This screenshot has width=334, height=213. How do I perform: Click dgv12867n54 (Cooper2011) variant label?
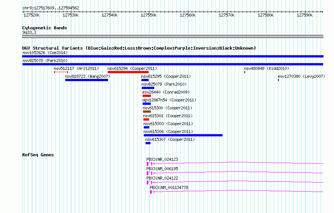tap(169, 100)
